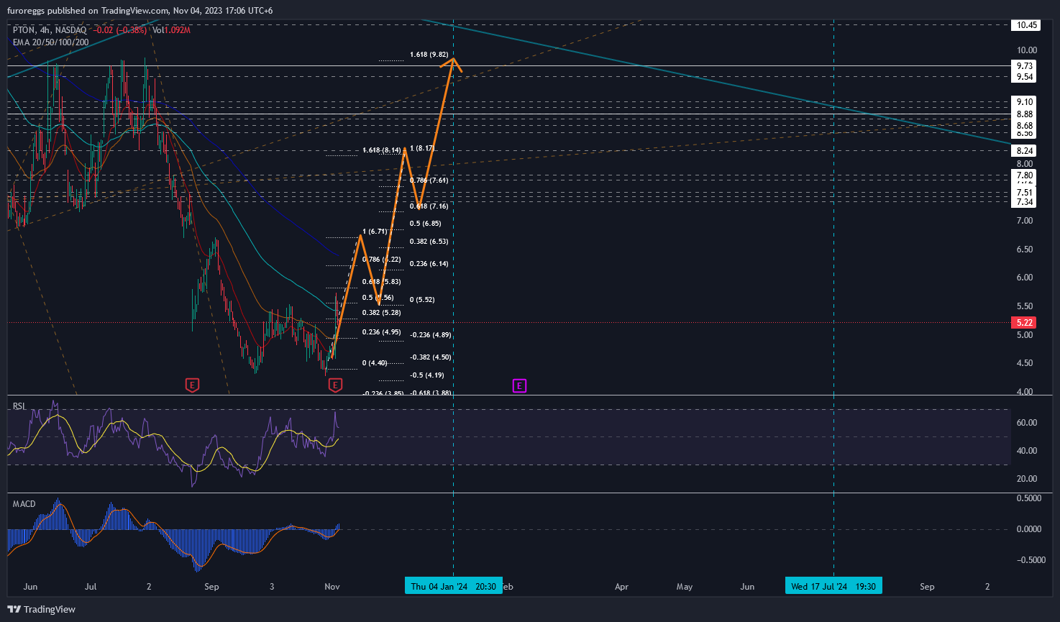1060x622 pixels.
Task: Select the Thu 04 Jan '24 date label
Action: pos(453,586)
